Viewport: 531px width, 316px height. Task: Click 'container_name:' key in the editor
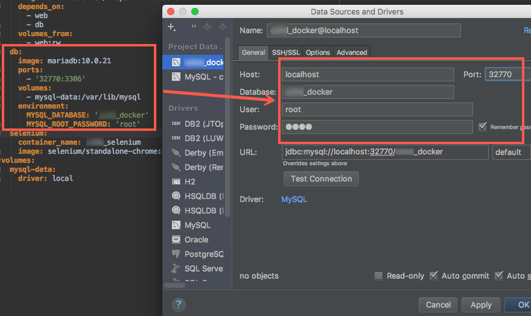(x=49, y=142)
